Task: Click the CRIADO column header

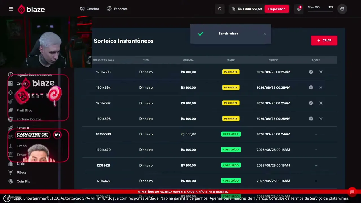Action: click(x=273, y=60)
